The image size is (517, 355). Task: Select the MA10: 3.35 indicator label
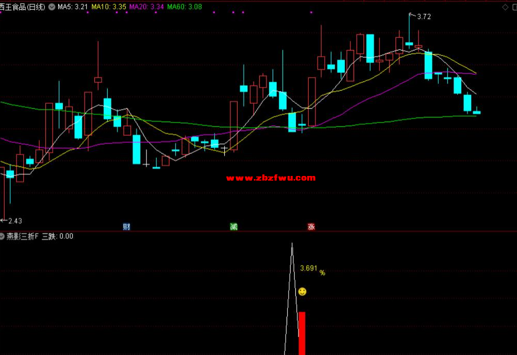point(109,7)
